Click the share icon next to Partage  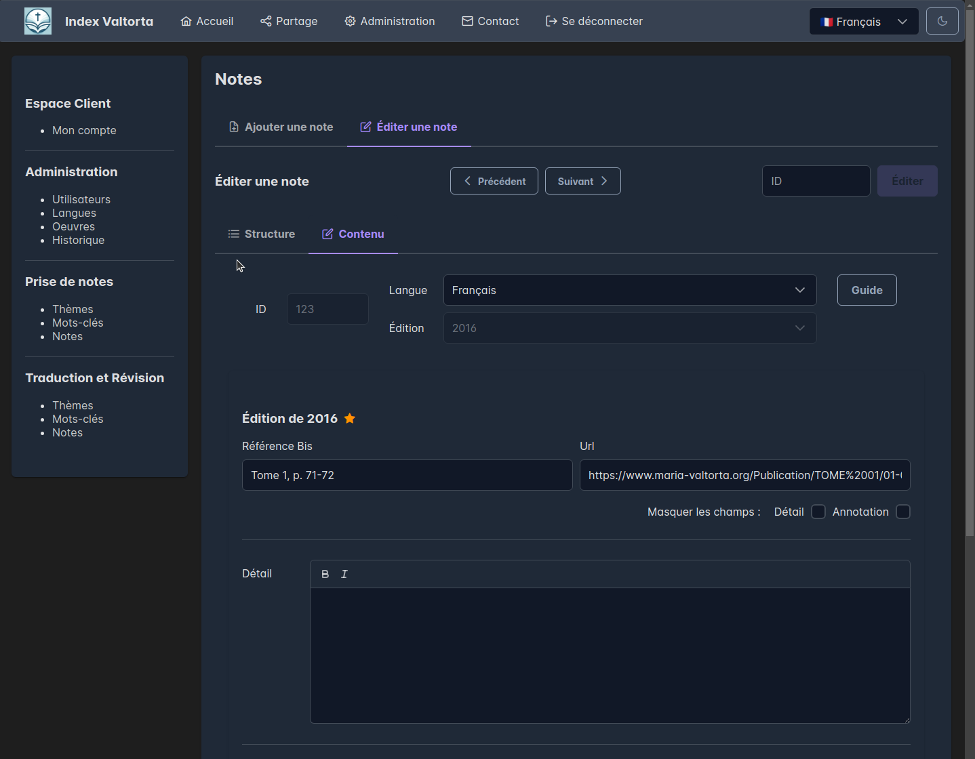tap(266, 21)
